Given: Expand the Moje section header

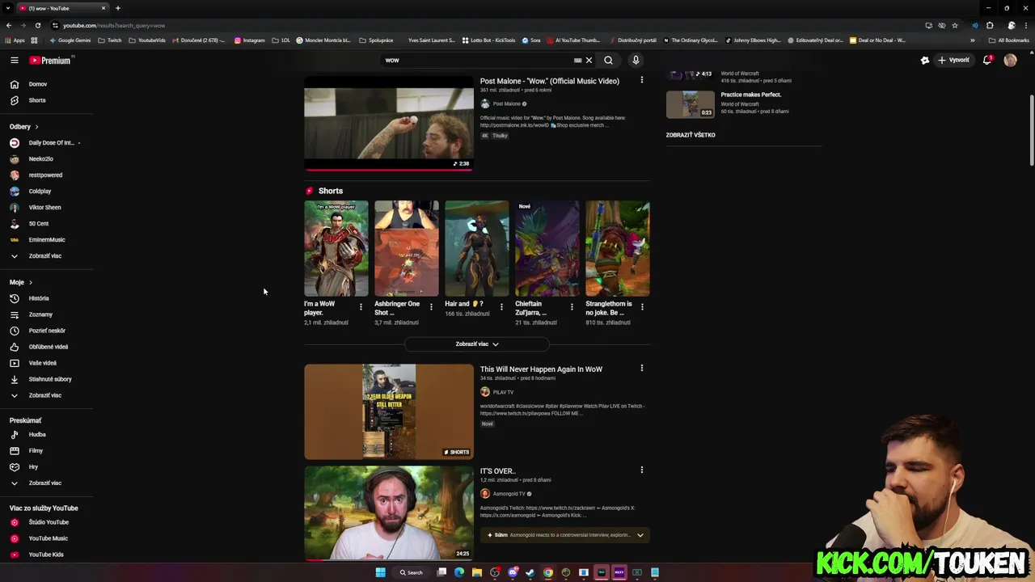Looking at the screenshot, I should coord(21,282).
